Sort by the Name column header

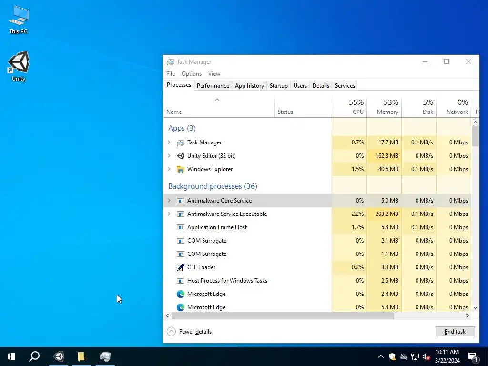pos(219,107)
